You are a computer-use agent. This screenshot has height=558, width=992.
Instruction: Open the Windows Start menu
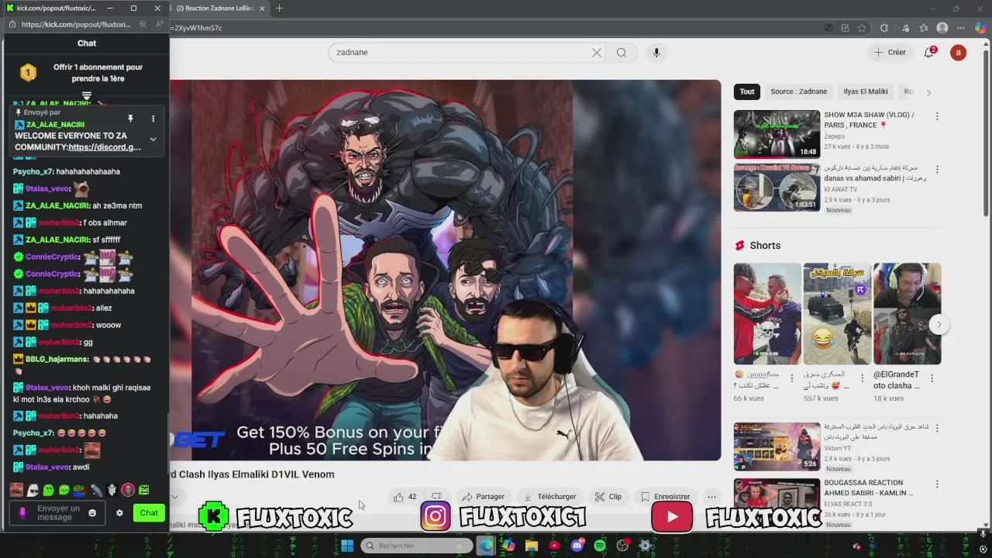point(347,546)
